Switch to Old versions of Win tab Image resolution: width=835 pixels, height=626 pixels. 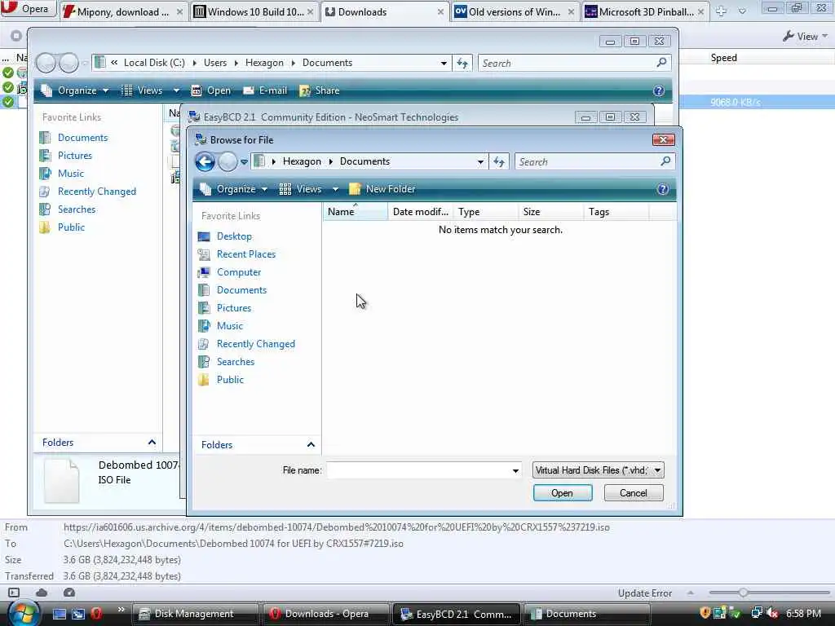coord(515,11)
